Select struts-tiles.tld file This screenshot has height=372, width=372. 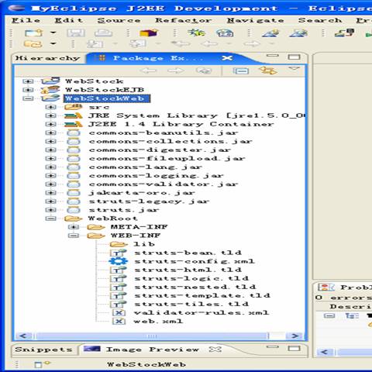coord(191,304)
